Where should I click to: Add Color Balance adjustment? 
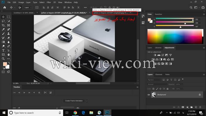pos(157,59)
